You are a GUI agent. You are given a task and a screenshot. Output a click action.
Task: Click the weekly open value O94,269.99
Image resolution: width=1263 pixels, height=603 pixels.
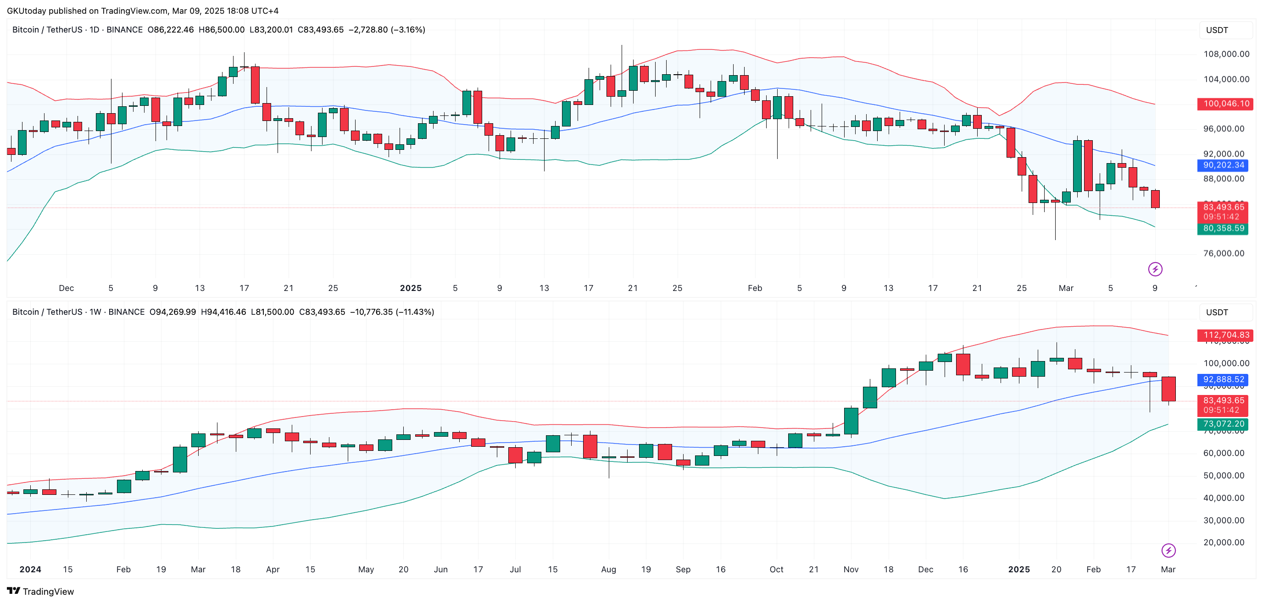[172, 312]
